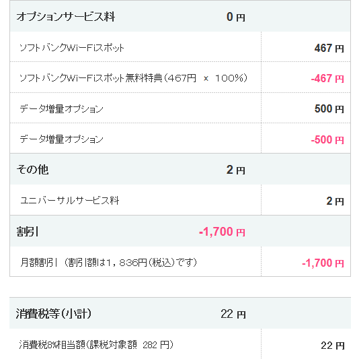Screen dimensions: 355x359
Task: Click the オプションサービス料 section header
Action: (66, 17)
